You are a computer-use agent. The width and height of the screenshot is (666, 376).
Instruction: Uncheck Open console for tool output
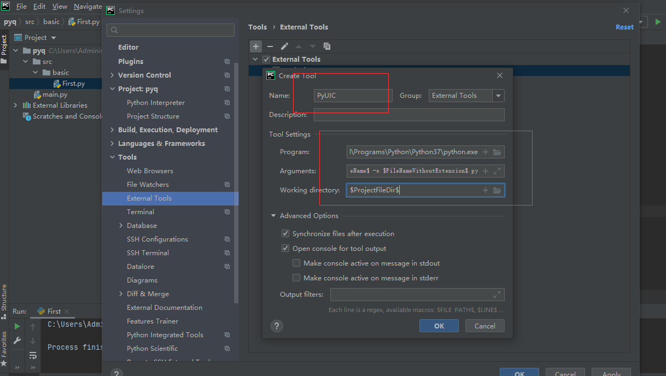pos(285,248)
